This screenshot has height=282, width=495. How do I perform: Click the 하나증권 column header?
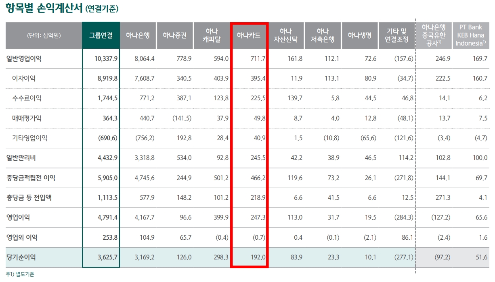point(174,35)
